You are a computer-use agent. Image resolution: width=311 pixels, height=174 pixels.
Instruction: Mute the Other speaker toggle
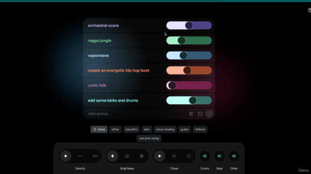234,156
